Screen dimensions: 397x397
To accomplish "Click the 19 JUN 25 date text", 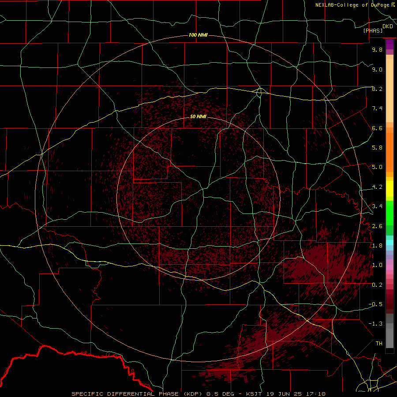I will click(284, 394).
